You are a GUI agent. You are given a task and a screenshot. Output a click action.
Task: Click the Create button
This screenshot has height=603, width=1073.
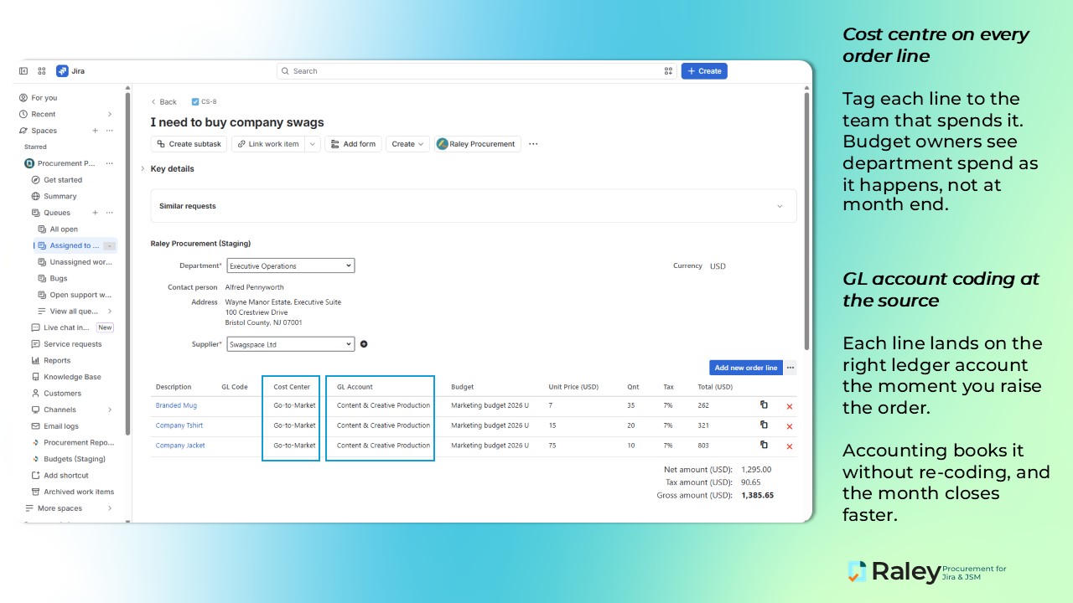point(704,71)
